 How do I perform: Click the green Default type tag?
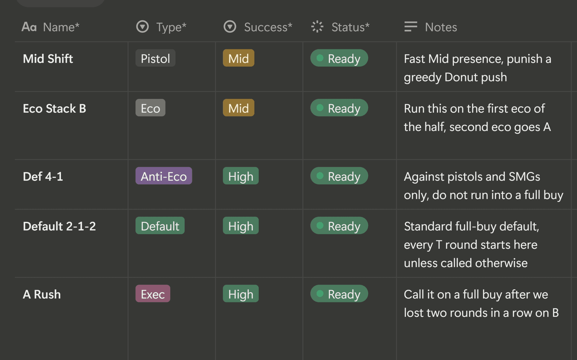click(160, 226)
